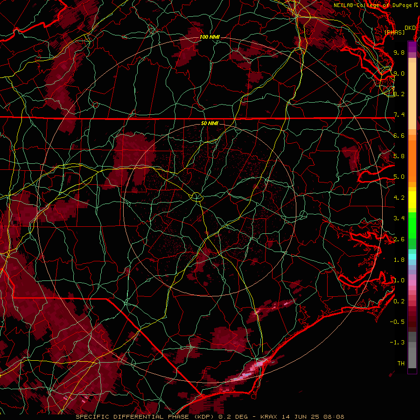
Task: Click the 5.8 scale value
Action: (x=399, y=156)
